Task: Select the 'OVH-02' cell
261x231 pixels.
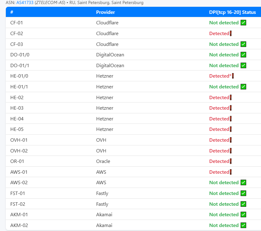Action: 19,151
